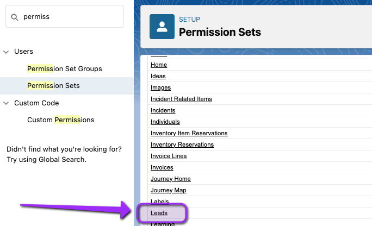Image resolution: width=372 pixels, height=226 pixels.
Task: Click the Quick Find search field
Action: tap(65, 17)
